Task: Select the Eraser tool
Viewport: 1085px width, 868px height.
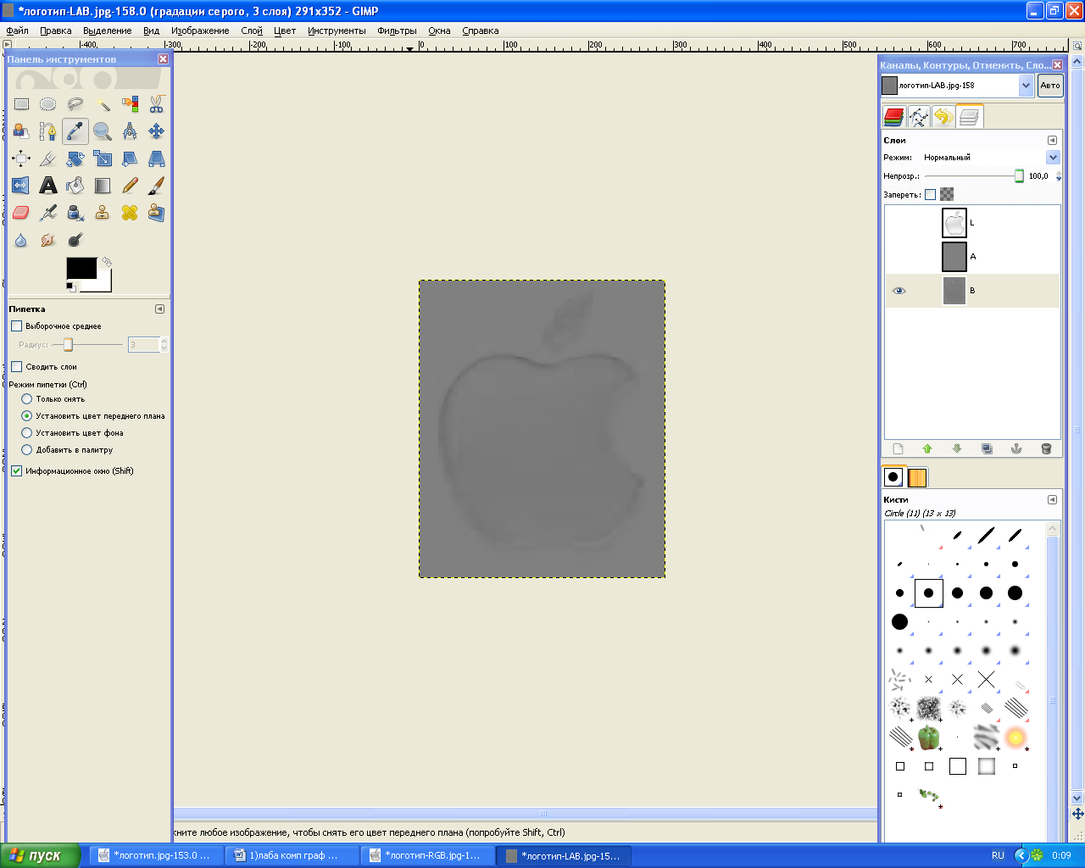Action: pyautogui.click(x=21, y=213)
